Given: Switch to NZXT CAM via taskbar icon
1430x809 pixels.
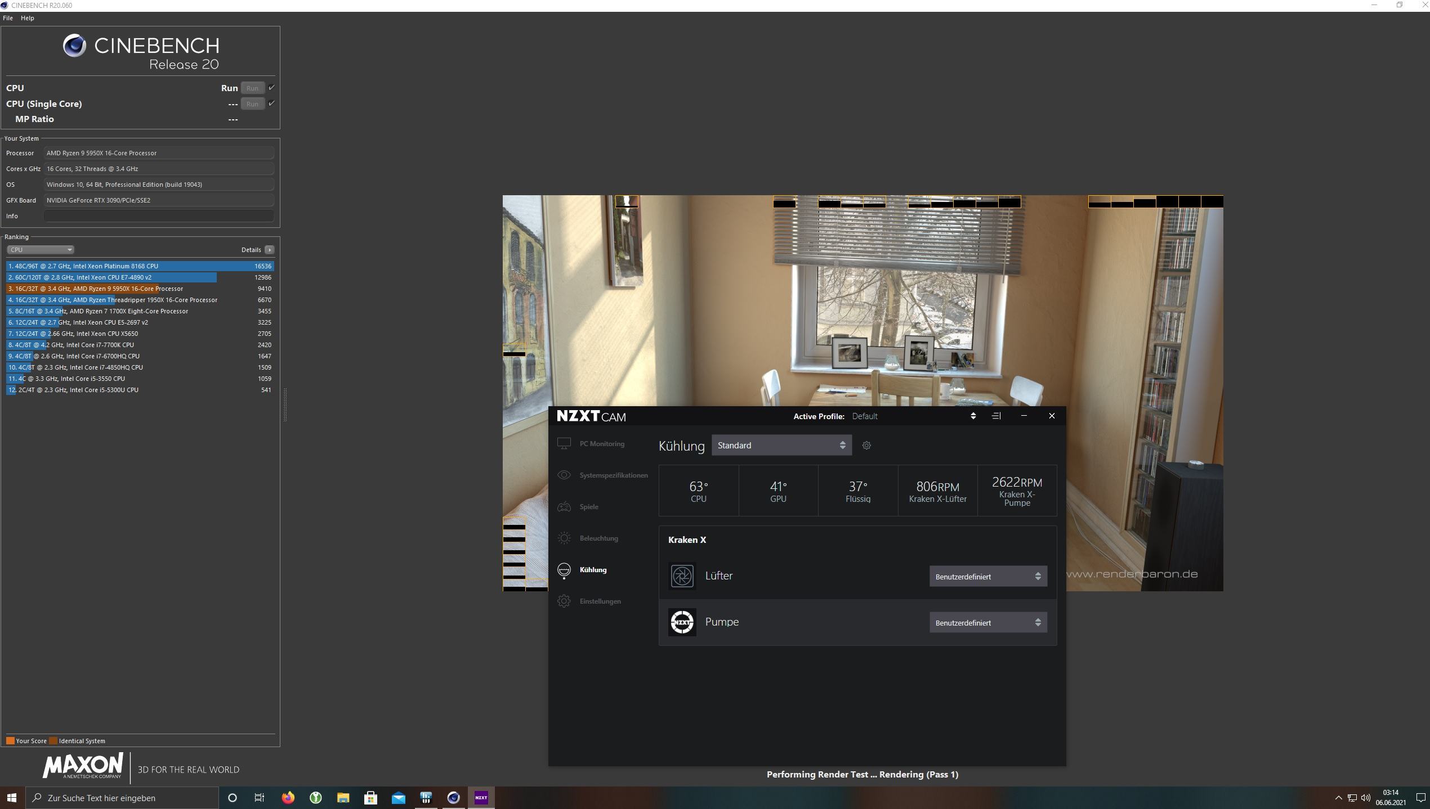Looking at the screenshot, I should 481,797.
